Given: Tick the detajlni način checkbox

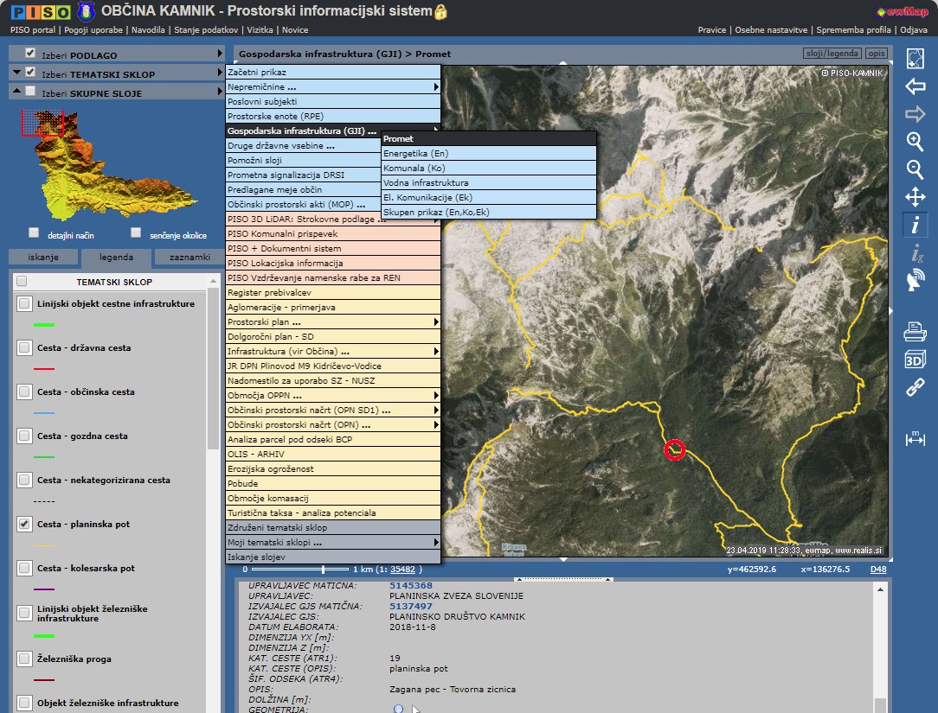Looking at the screenshot, I should coord(34,232).
